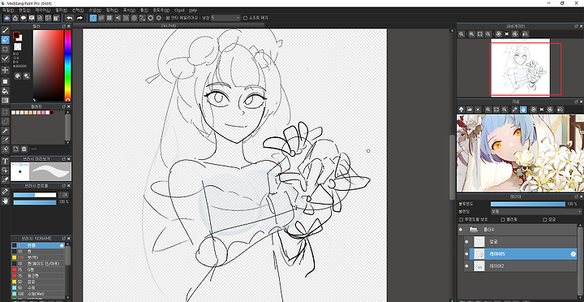Clear reference image with the X icon

tap(478, 110)
